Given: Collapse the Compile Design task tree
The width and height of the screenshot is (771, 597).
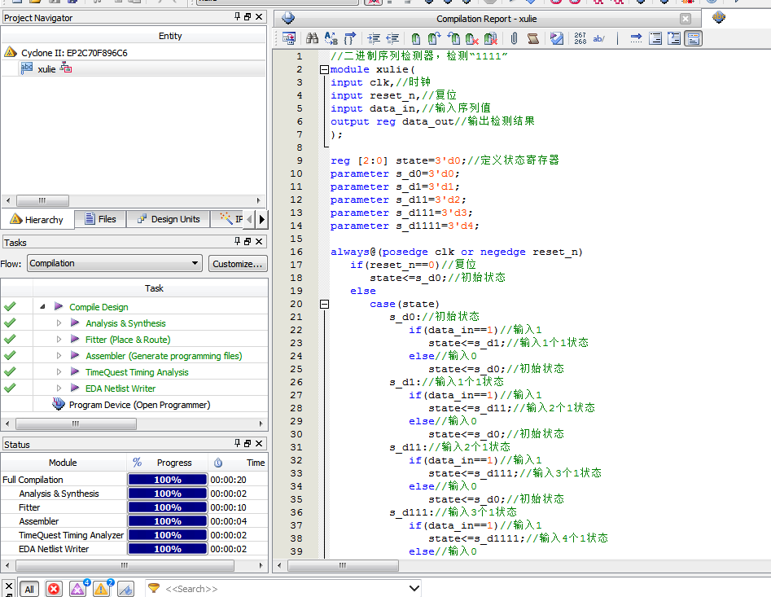Looking at the screenshot, I should (x=42, y=307).
